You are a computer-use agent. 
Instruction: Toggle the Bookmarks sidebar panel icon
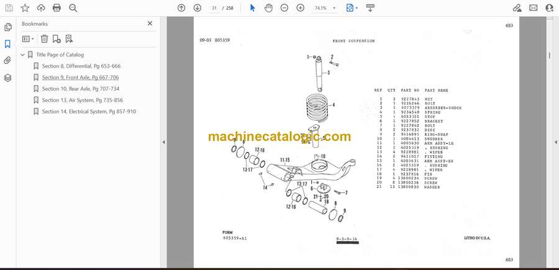tap(8, 44)
